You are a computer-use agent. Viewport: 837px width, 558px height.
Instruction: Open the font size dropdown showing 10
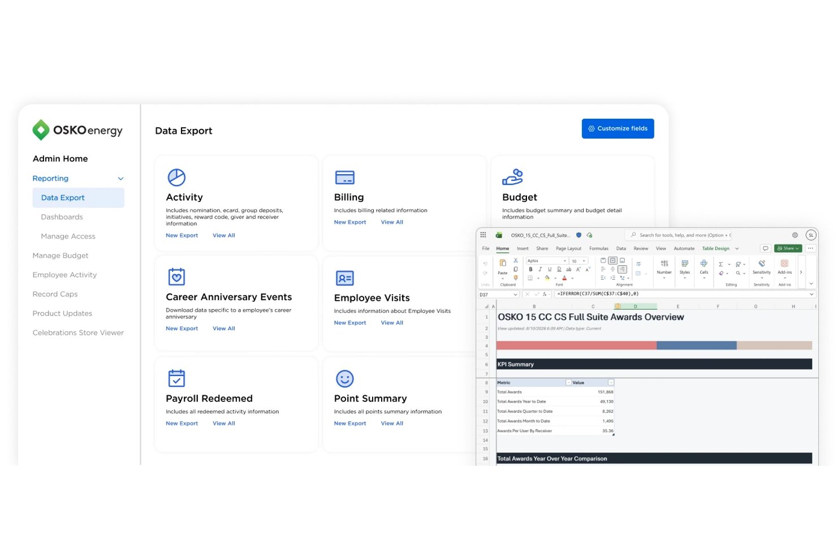coord(584,261)
